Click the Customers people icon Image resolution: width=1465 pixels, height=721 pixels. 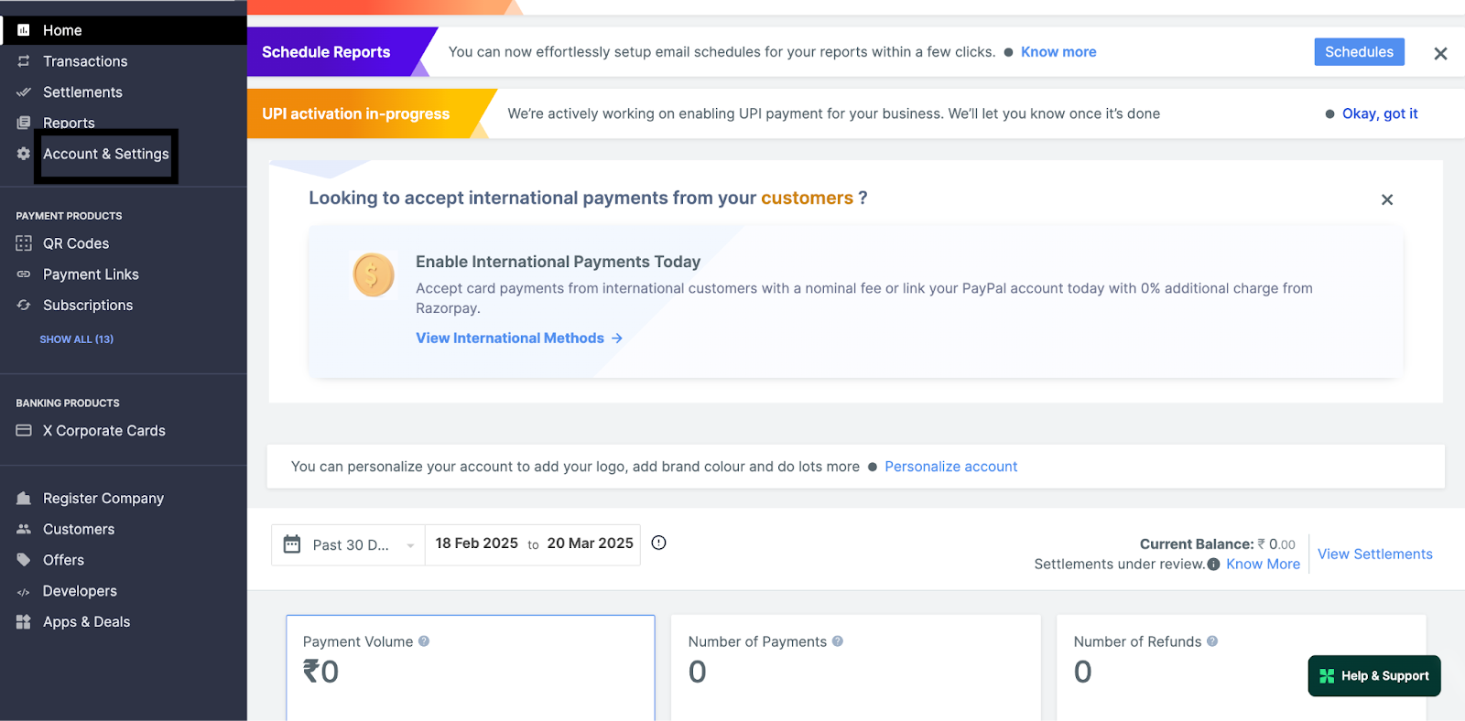coord(24,529)
